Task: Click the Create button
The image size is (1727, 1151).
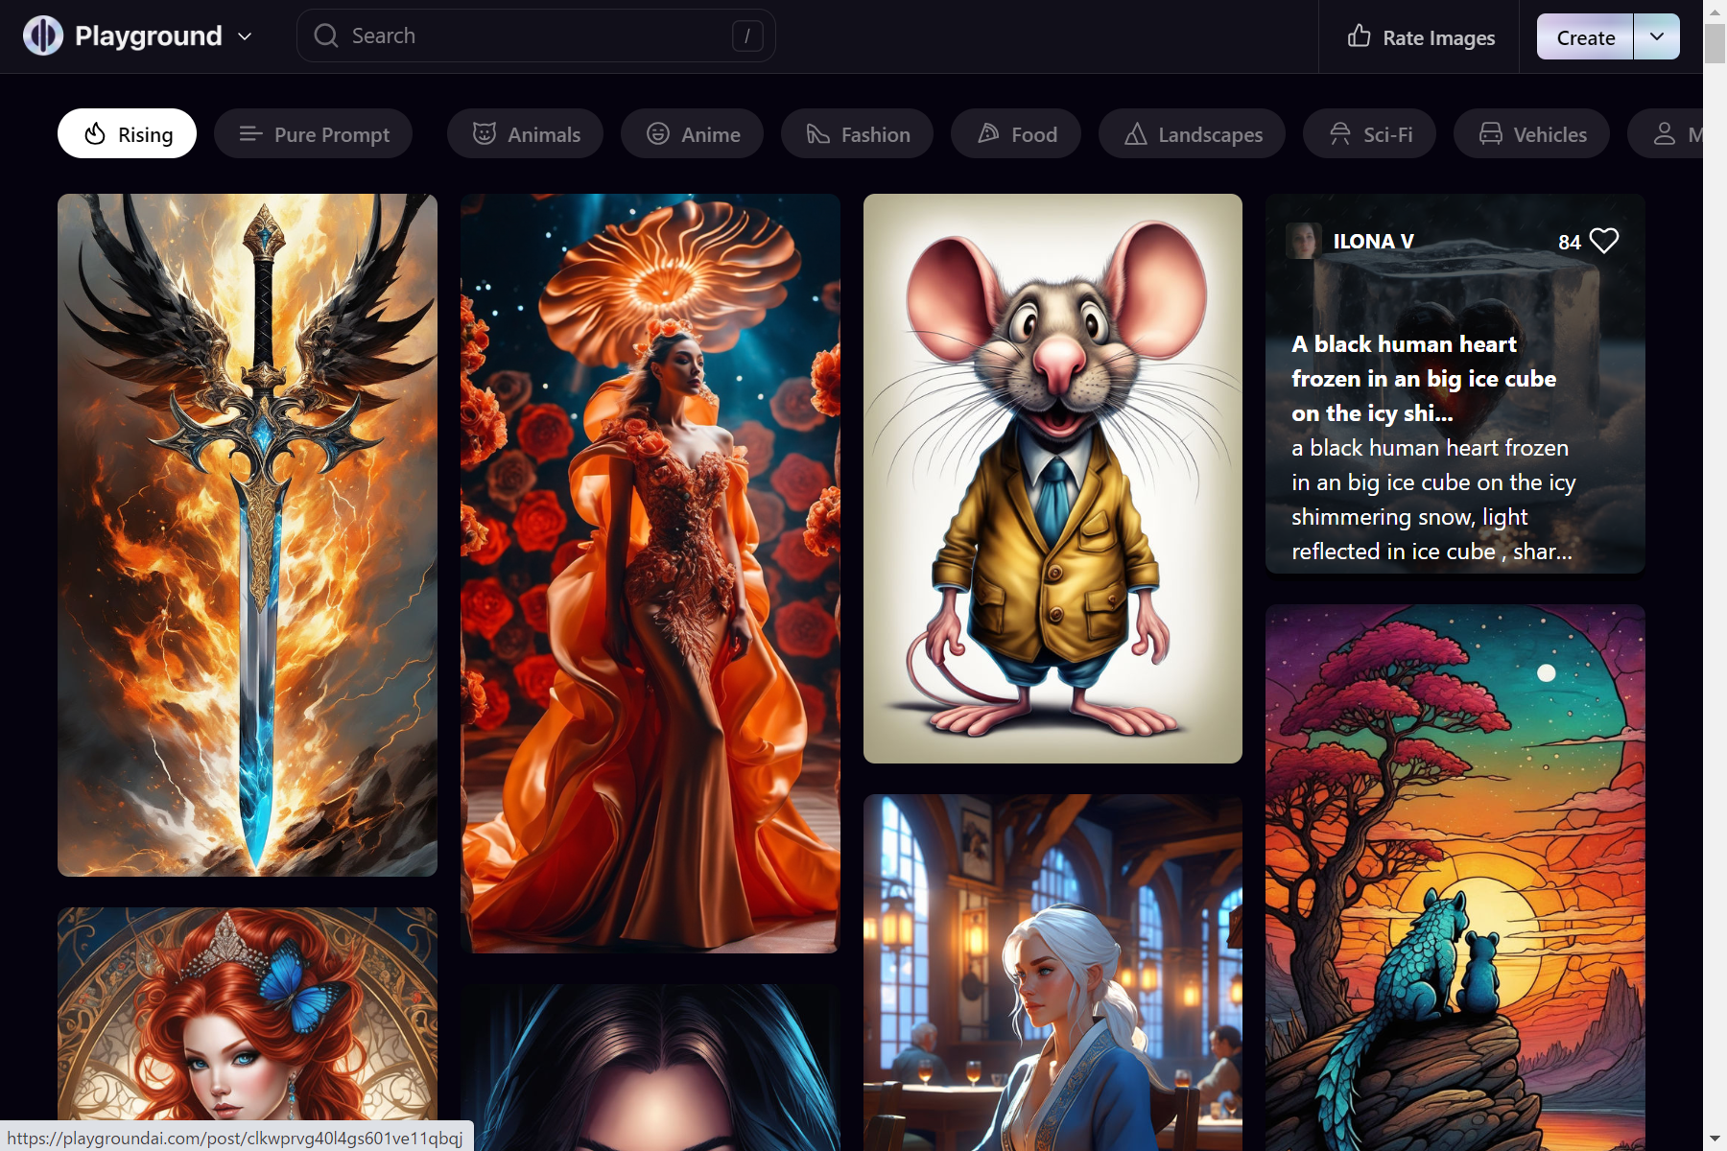Action: pyautogui.click(x=1585, y=37)
